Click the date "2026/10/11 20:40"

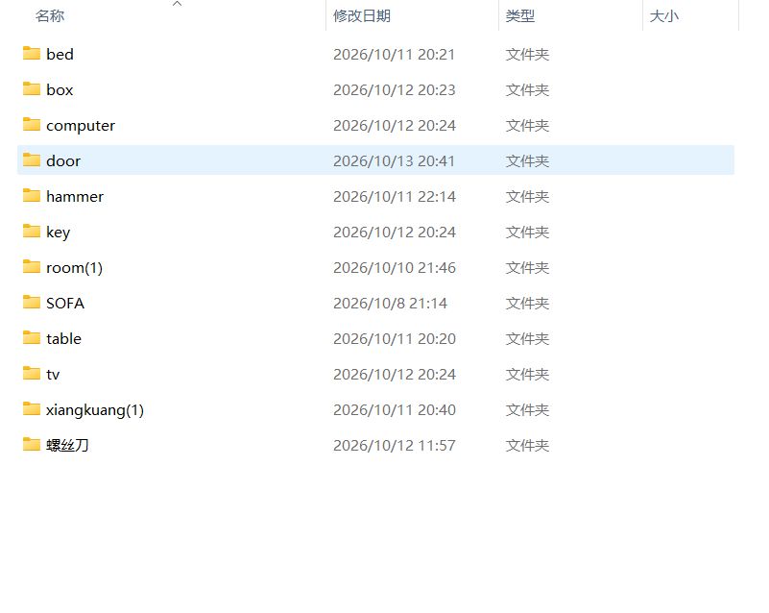point(395,410)
